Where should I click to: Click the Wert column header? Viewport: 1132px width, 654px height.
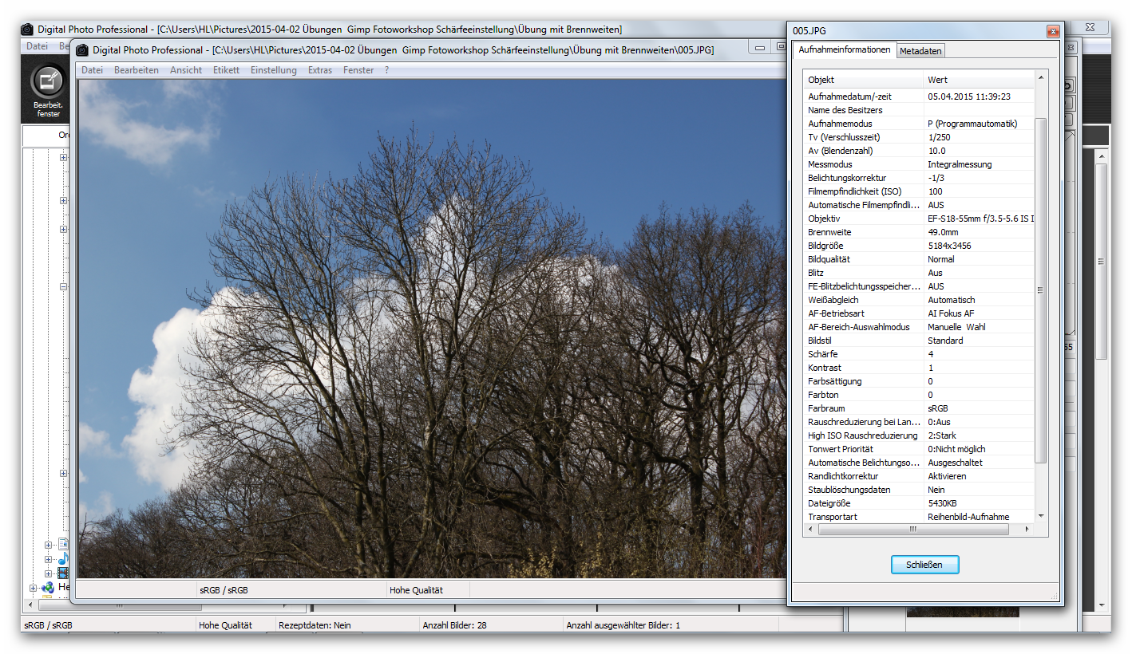coord(978,80)
